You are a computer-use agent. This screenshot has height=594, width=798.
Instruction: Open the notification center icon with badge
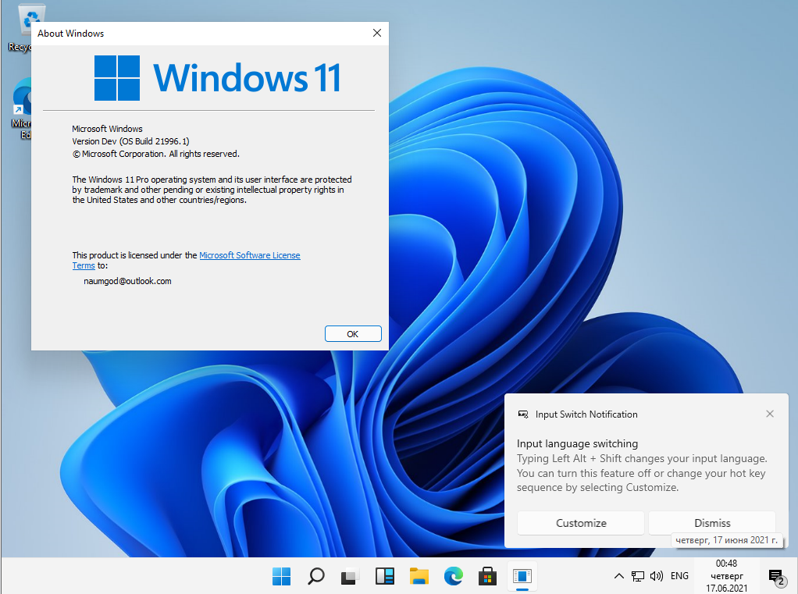point(777,577)
